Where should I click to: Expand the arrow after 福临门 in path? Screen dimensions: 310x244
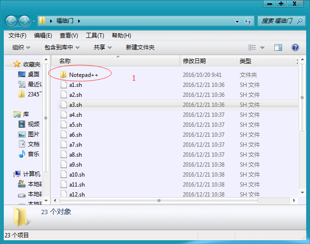(79, 21)
